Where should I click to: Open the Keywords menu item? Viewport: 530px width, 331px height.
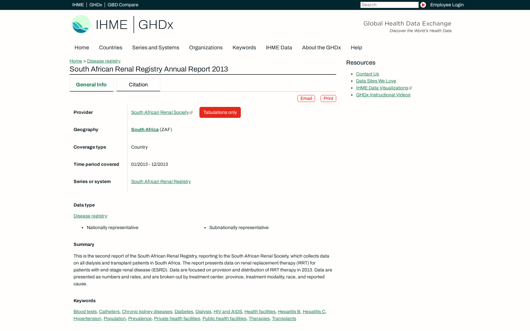click(244, 48)
